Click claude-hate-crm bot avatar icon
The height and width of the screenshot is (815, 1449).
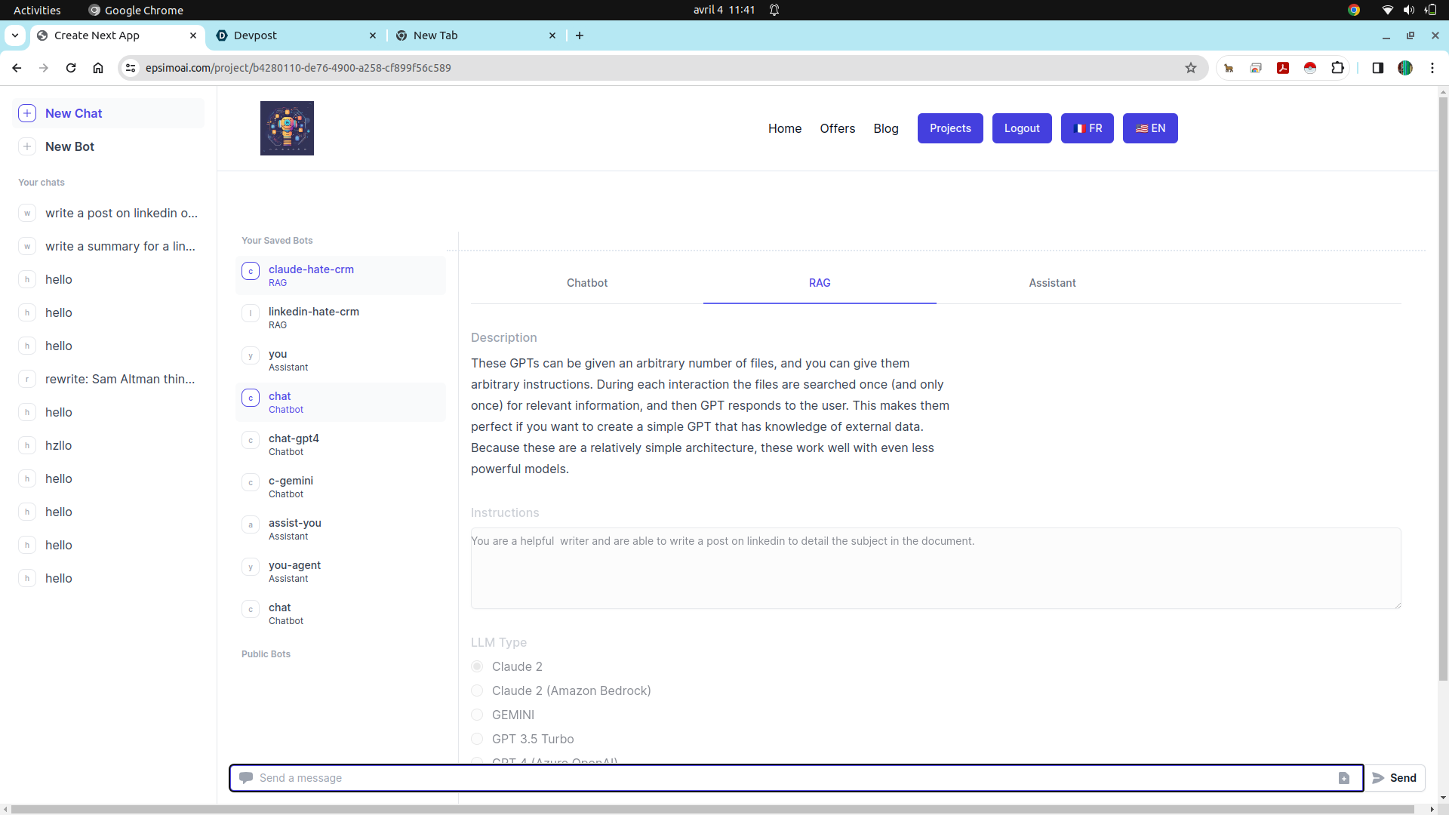251,271
